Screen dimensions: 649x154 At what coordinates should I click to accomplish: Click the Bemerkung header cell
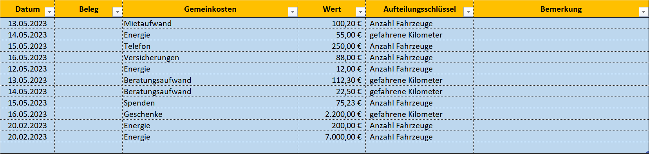[561, 9]
